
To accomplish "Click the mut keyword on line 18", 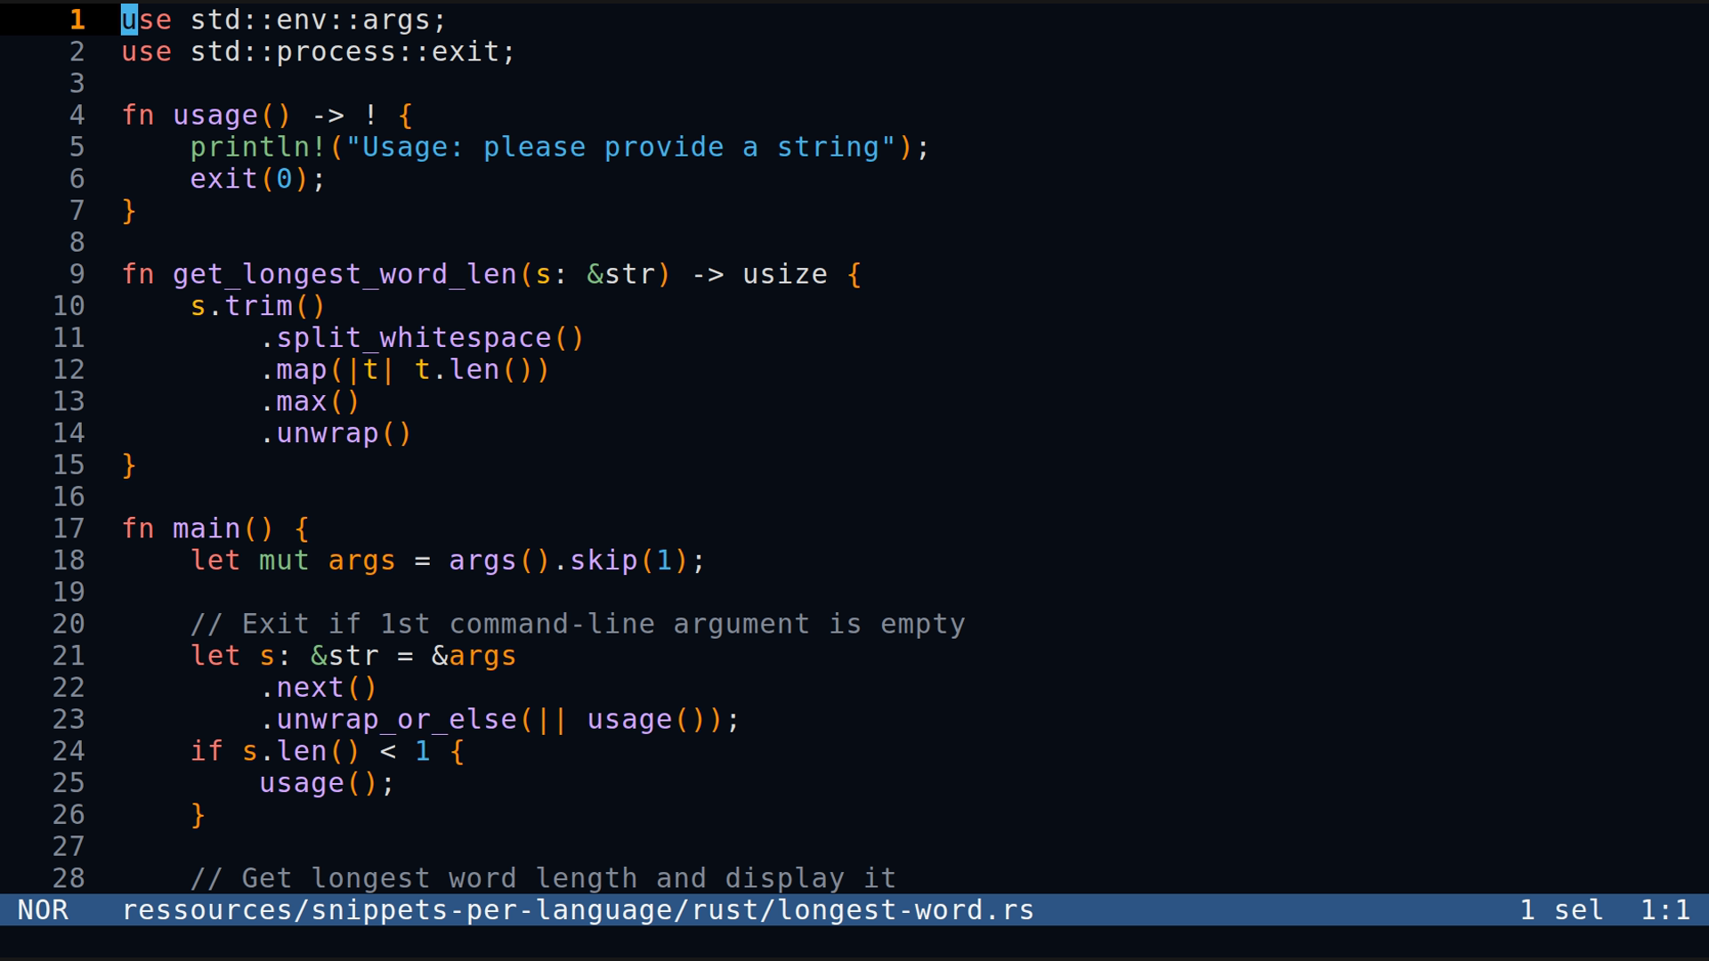I will [283, 561].
